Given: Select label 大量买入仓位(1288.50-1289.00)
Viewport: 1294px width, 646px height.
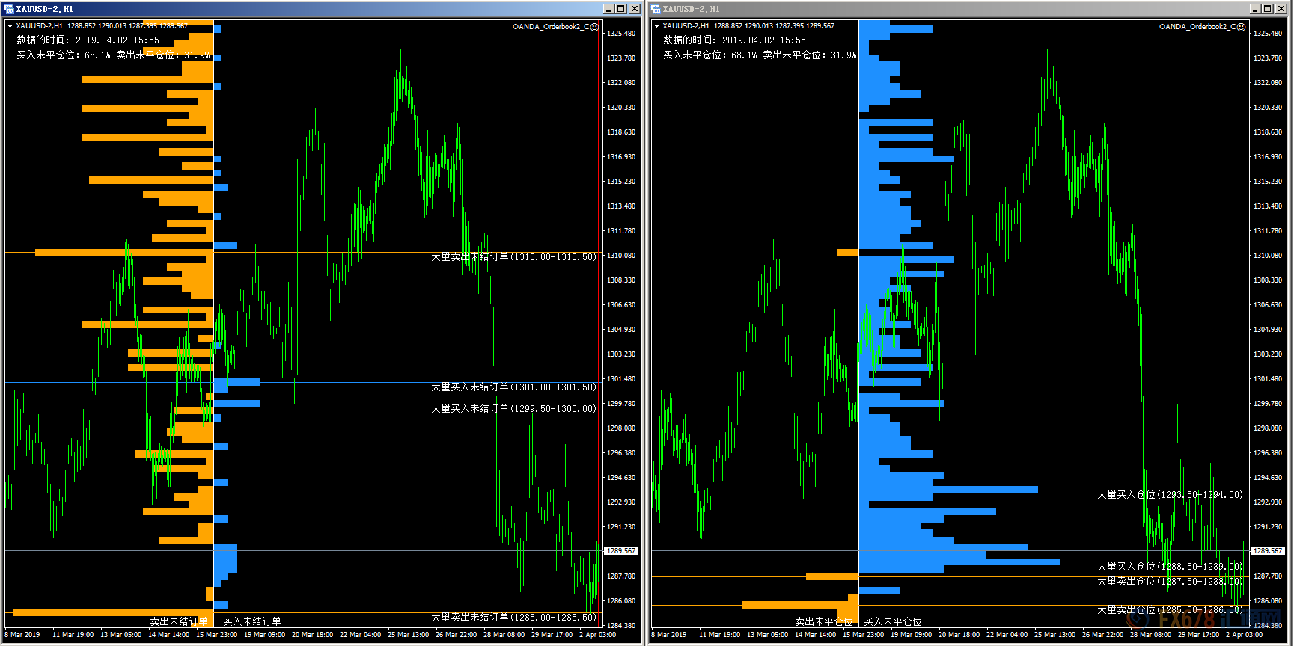Looking at the screenshot, I should click(x=1170, y=567).
